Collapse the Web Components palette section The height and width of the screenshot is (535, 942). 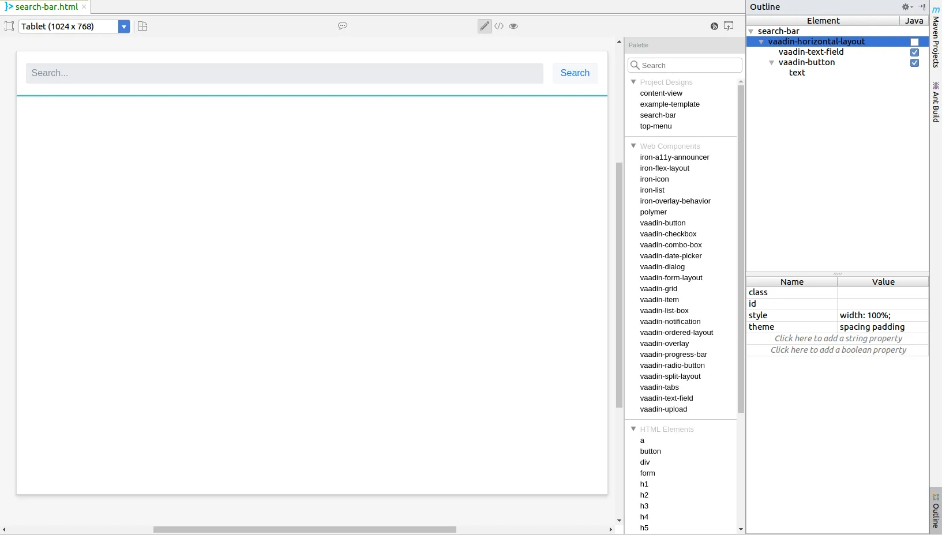(634, 146)
